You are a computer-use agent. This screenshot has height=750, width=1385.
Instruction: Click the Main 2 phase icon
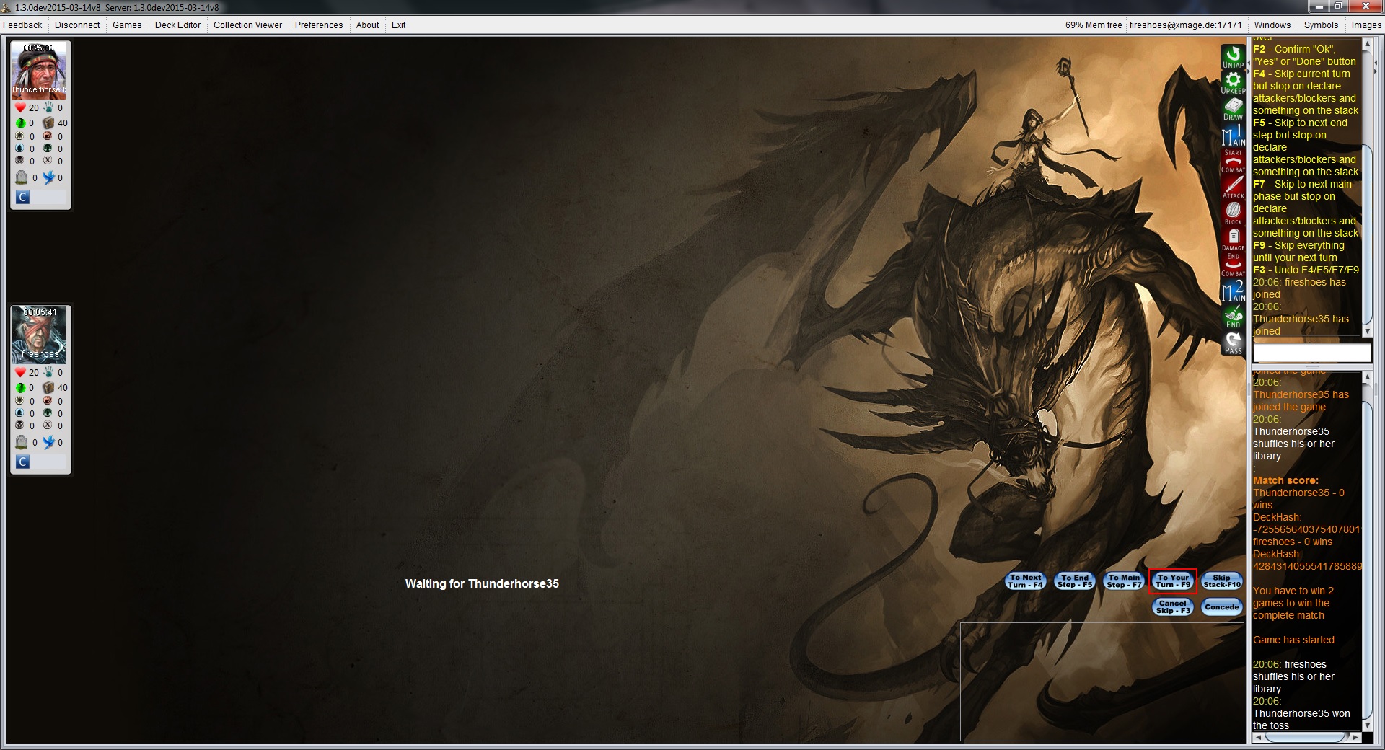pos(1233,291)
